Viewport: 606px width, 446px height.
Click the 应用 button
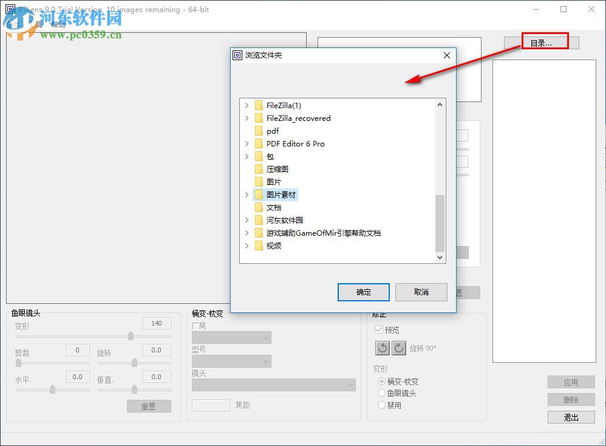[x=571, y=382]
